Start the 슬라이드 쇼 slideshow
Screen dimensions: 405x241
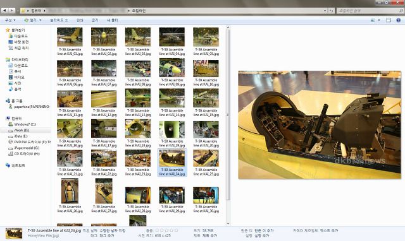59,20
